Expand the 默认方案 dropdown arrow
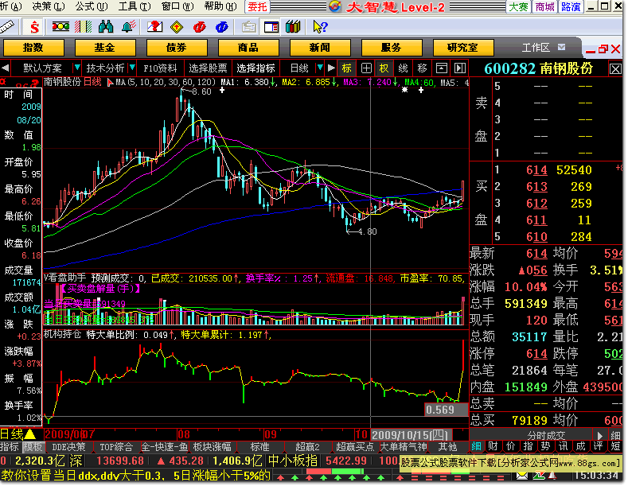Image resolution: width=628 pixels, height=486 pixels. pyautogui.click(x=77, y=68)
